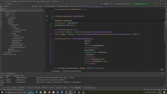Screen dimensions: 167x94
Task: Open the Terminal tool window
Action: tap(45, 88)
